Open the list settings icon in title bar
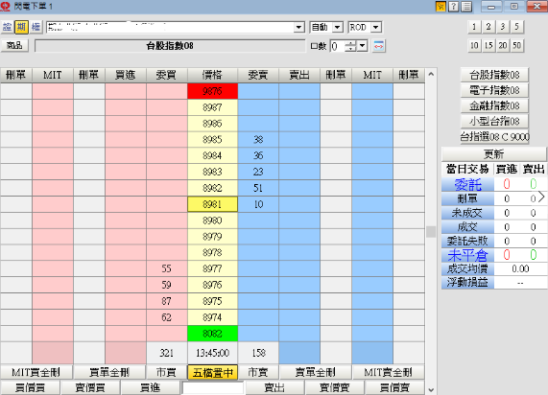 click(x=466, y=7)
